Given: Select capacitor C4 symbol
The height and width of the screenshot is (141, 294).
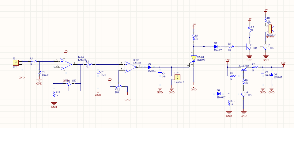Looking at the screenshot, I should (160, 74).
